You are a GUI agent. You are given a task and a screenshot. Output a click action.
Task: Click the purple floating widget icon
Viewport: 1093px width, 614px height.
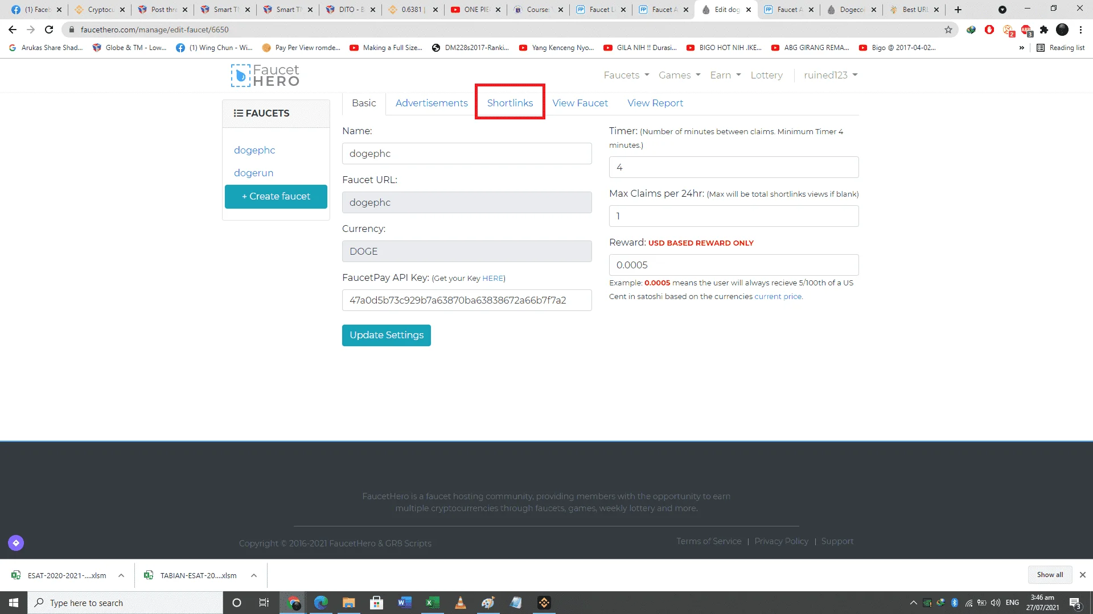[x=16, y=543]
